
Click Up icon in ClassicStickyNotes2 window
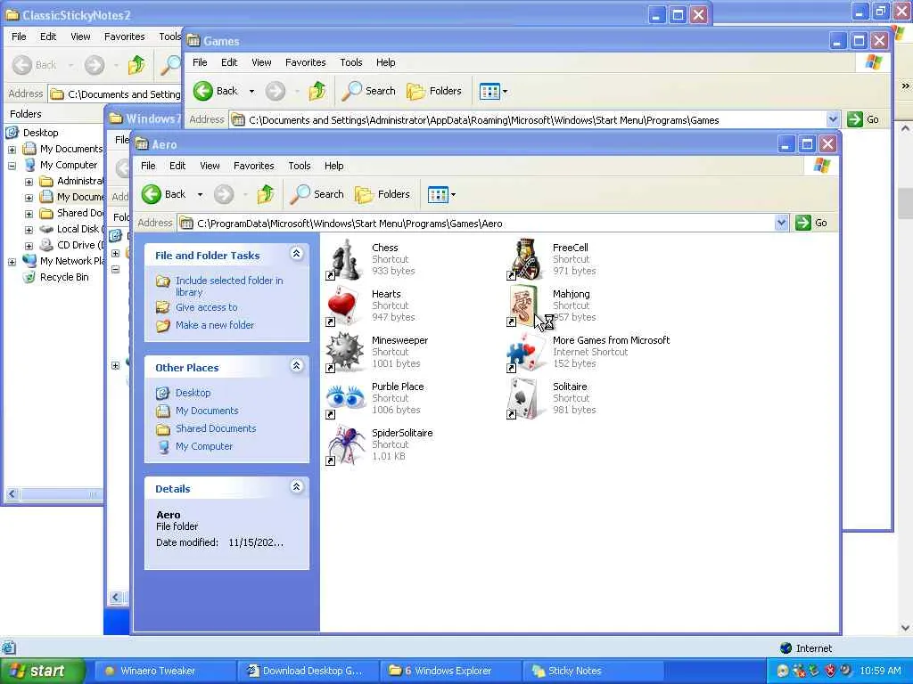(136, 64)
